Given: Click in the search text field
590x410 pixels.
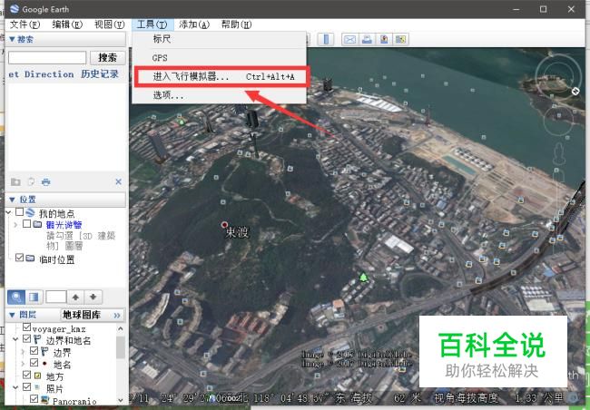Looking at the screenshot, I should pos(47,57).
